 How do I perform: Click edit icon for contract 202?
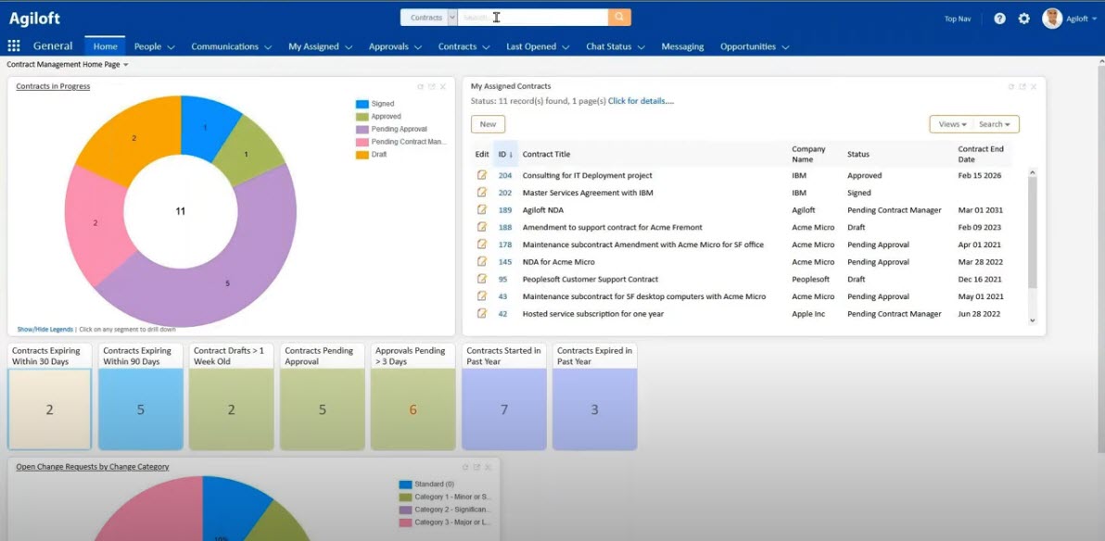[x=482, y=192]
